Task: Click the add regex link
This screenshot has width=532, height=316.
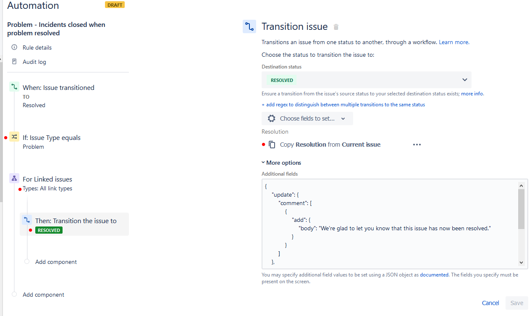Action: coord(343,105)
